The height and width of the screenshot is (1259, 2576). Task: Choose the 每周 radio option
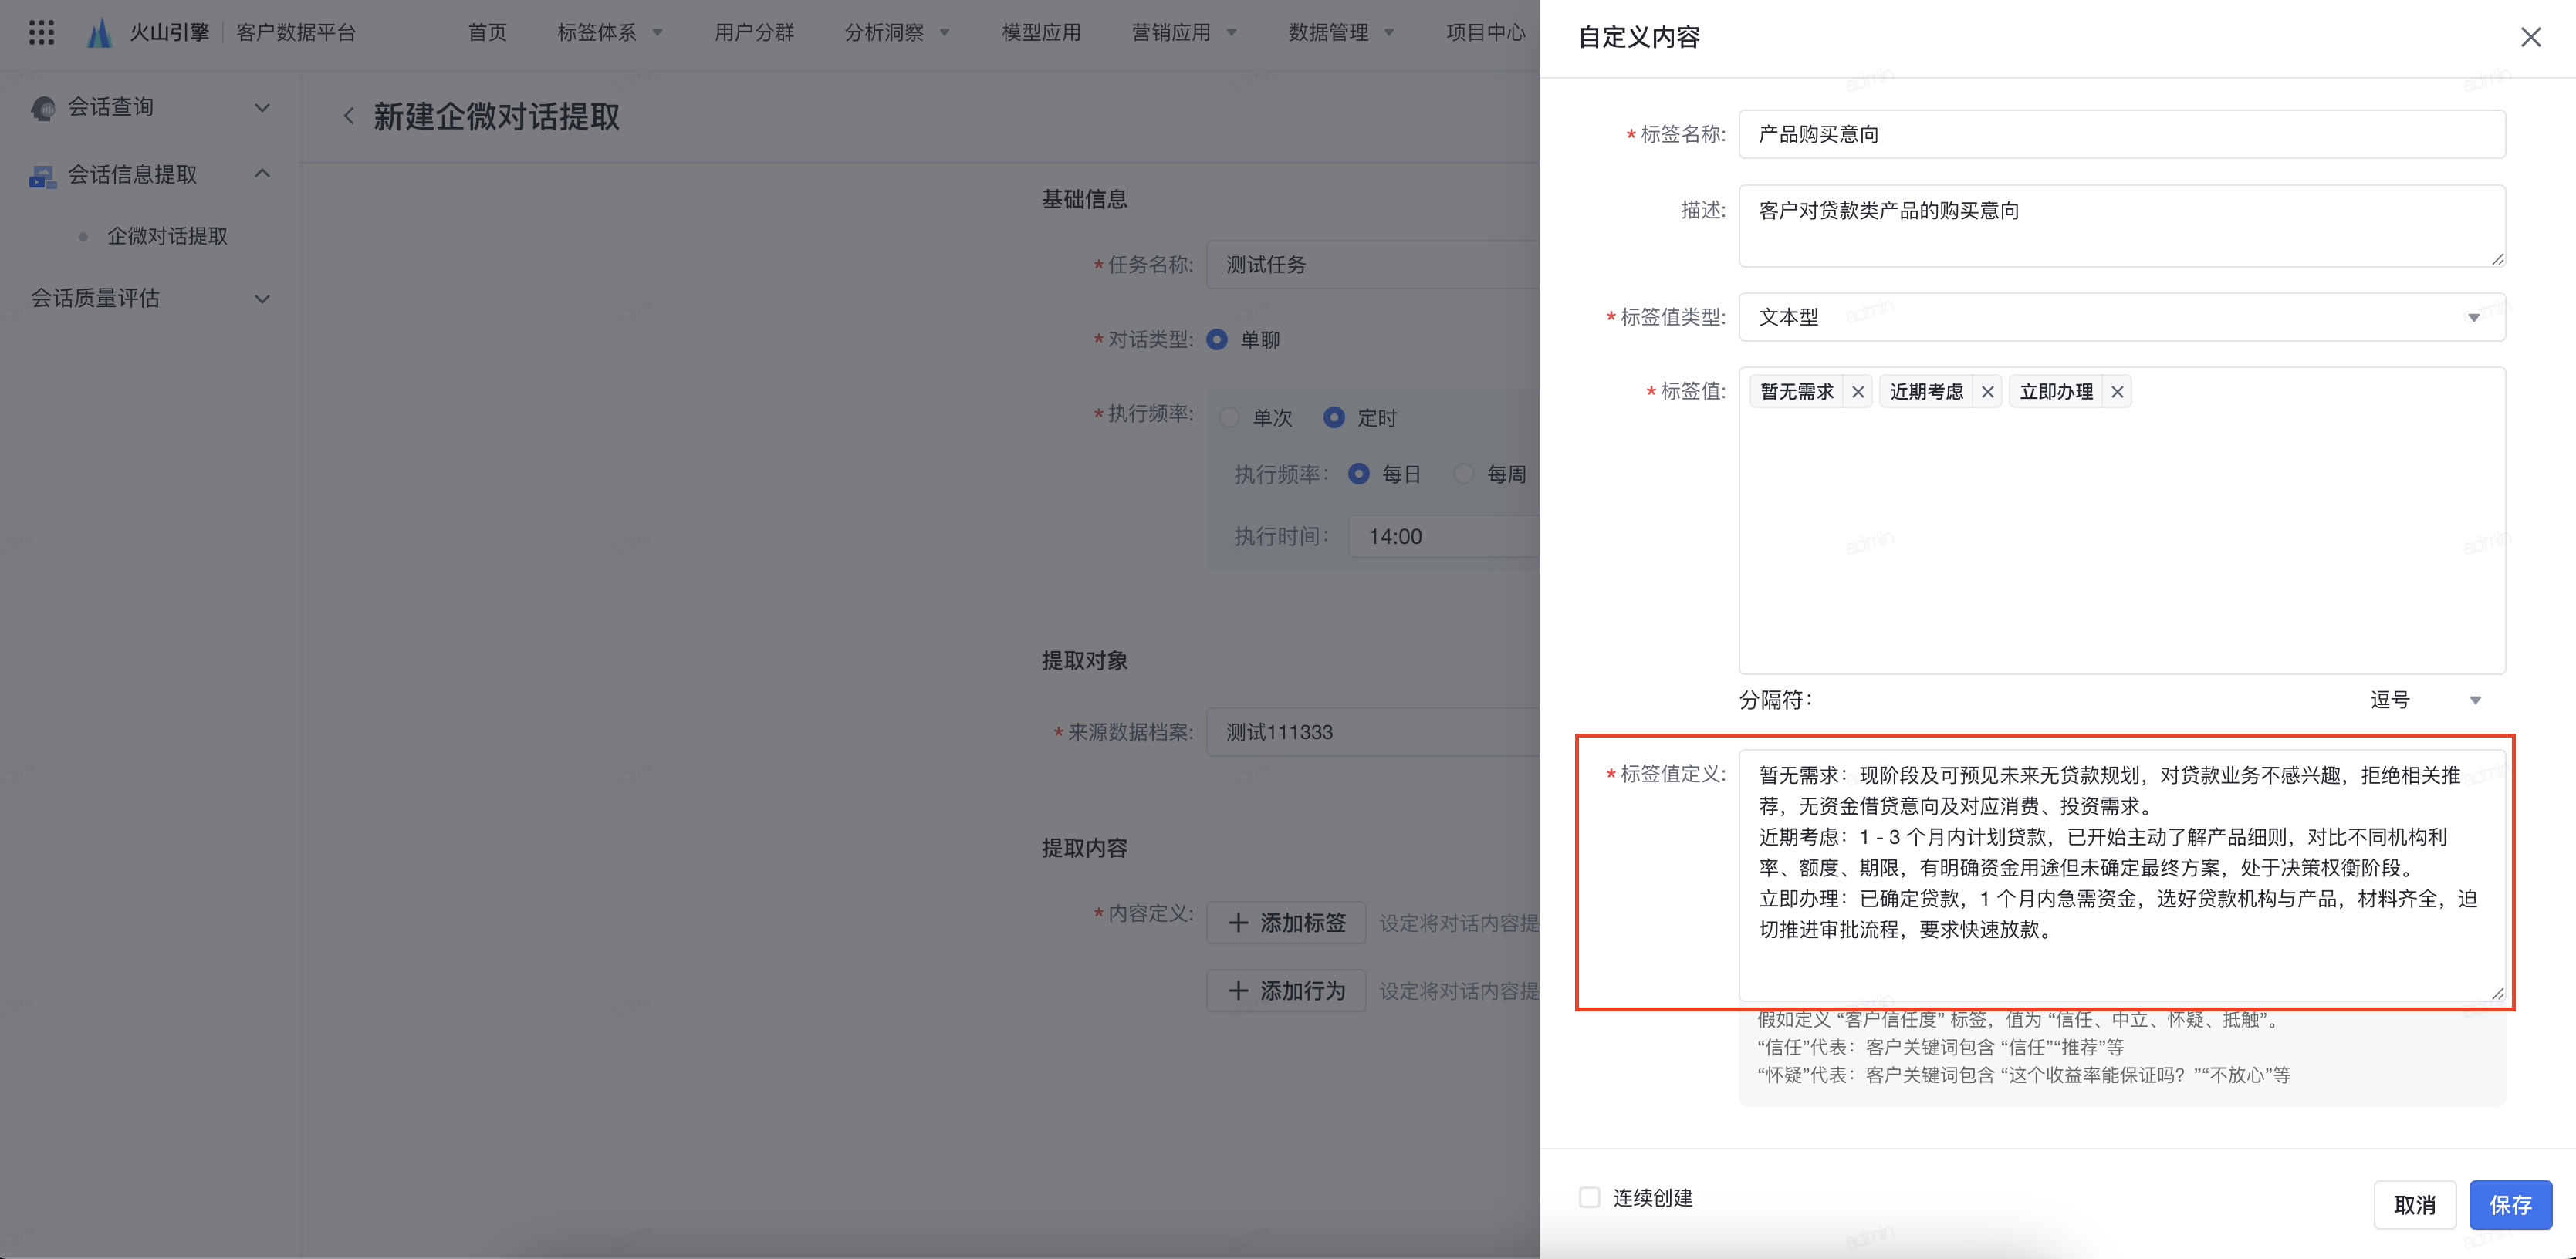[x=1464, y=474]
